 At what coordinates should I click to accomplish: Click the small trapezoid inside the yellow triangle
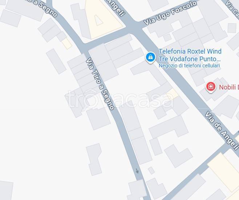98,20
